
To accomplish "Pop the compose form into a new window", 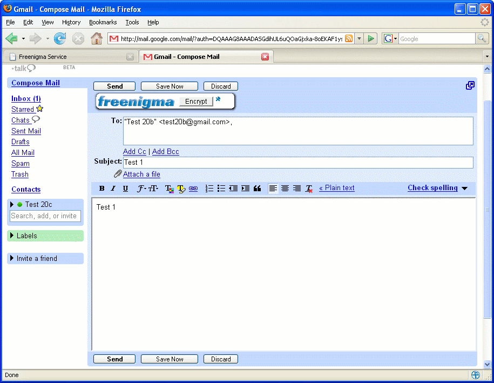I will [x=470, y=85].
